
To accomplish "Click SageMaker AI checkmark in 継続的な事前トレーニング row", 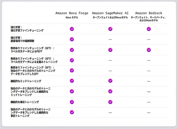I will click(110, 102).
